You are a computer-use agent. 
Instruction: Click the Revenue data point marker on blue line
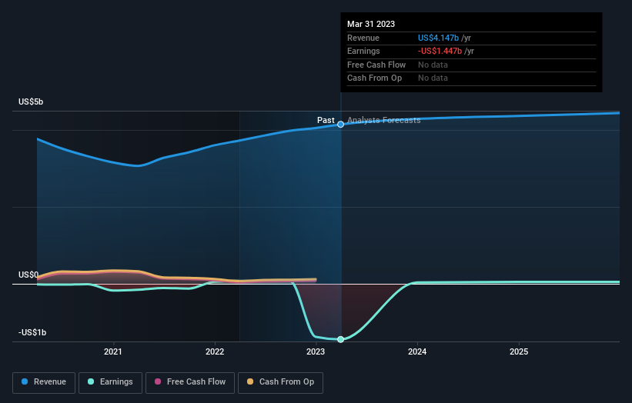coord(340,125)
